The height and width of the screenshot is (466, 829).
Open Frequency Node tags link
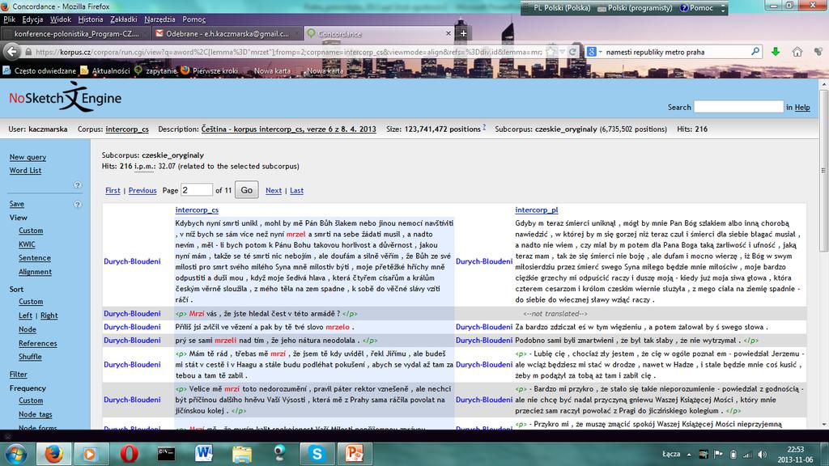(36, 414)
